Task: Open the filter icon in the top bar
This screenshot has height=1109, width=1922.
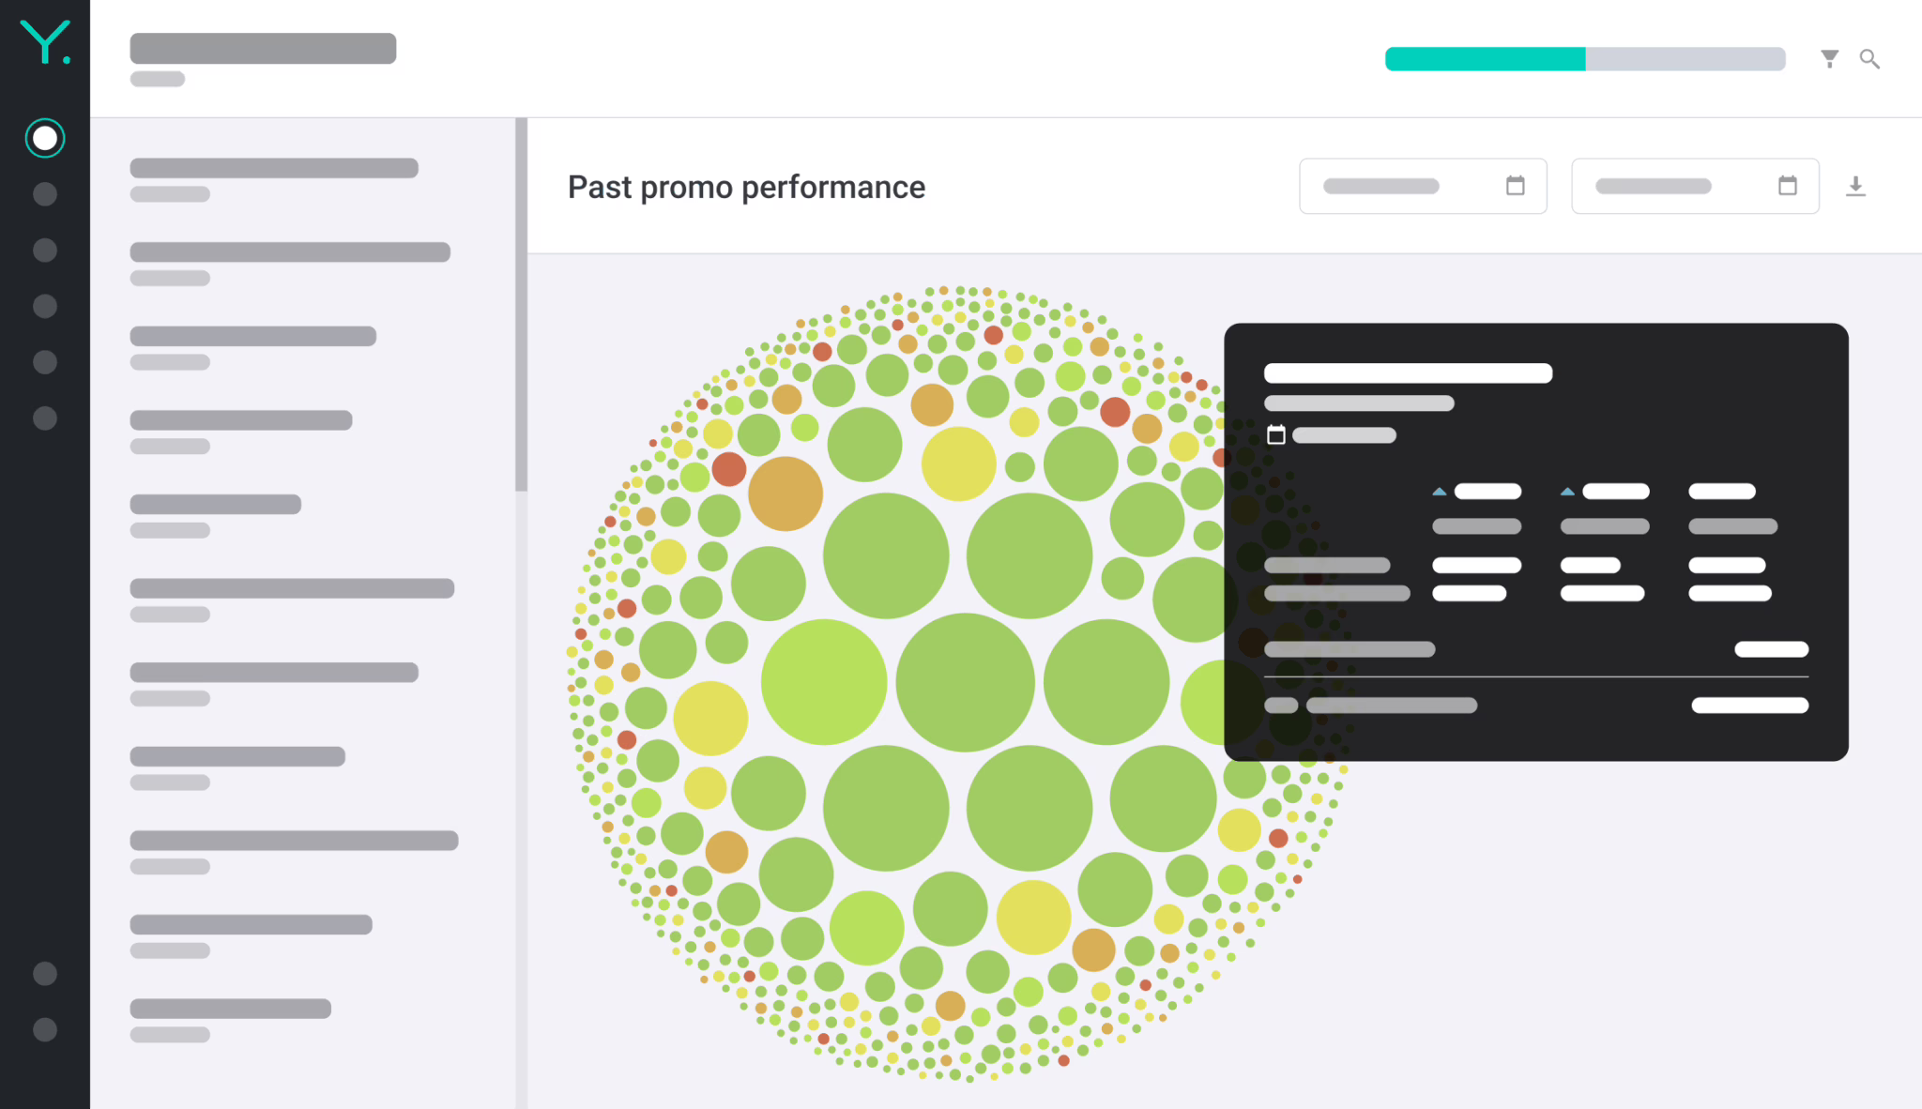Action: pos(1829,58)
